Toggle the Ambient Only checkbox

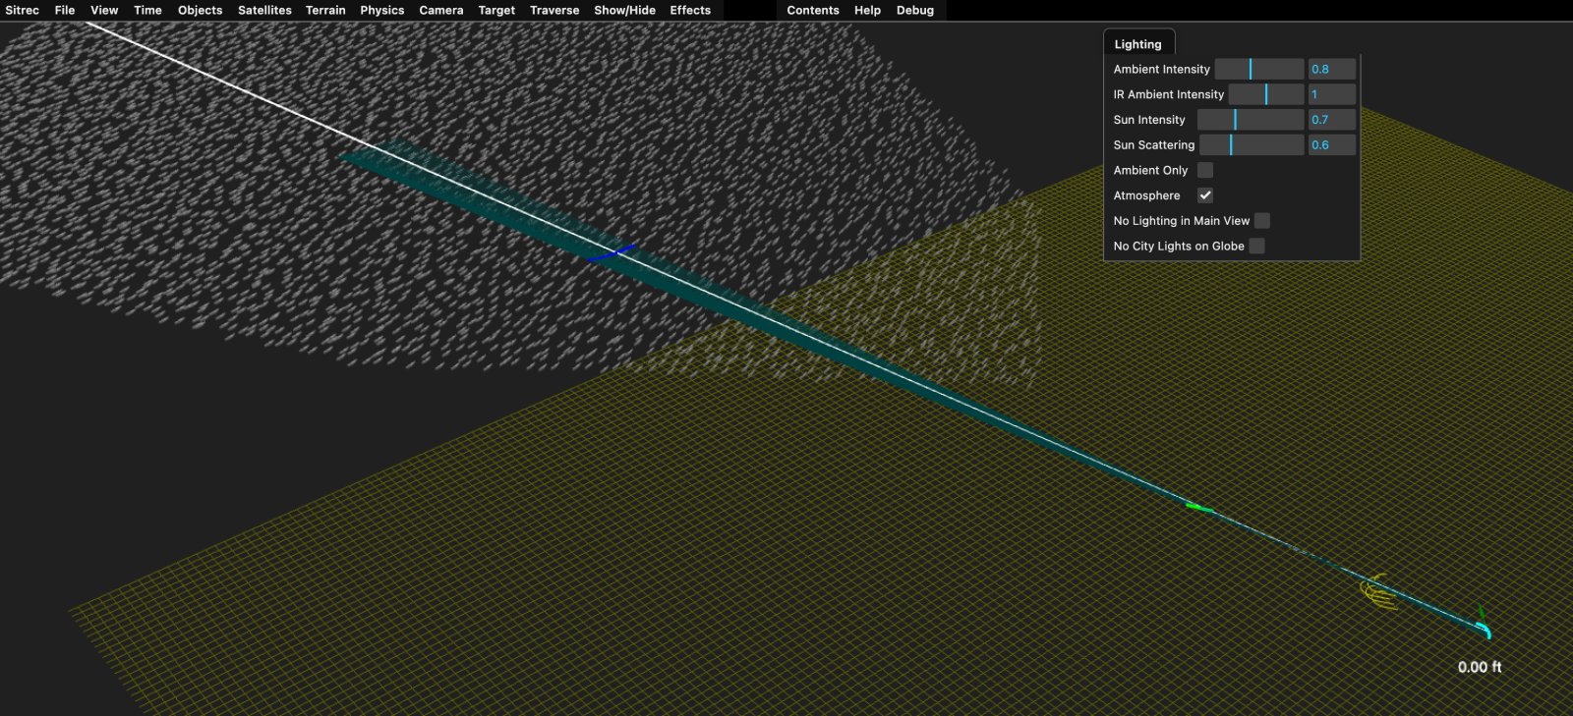[x=1204, y=170]
